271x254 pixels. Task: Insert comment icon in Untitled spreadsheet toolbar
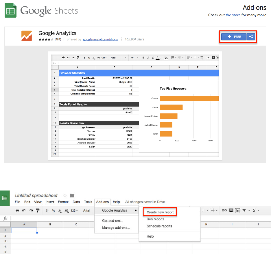click(x=231, y=210)
